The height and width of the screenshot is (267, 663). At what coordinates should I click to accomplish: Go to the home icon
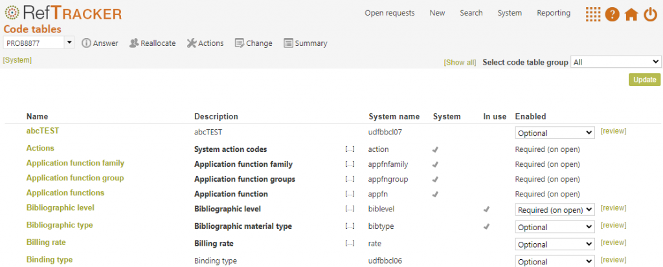[631, 15]
